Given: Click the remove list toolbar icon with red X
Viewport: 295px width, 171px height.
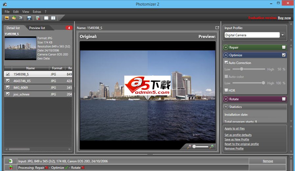Looking at the screenshot, I should coord(38,18).
